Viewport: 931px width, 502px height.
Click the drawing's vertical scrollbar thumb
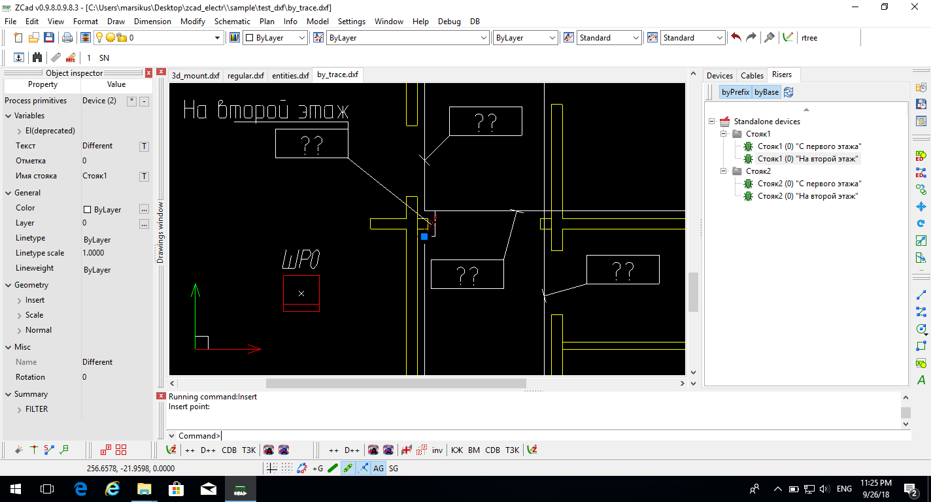pyautogui.click(x=693, y=292)
